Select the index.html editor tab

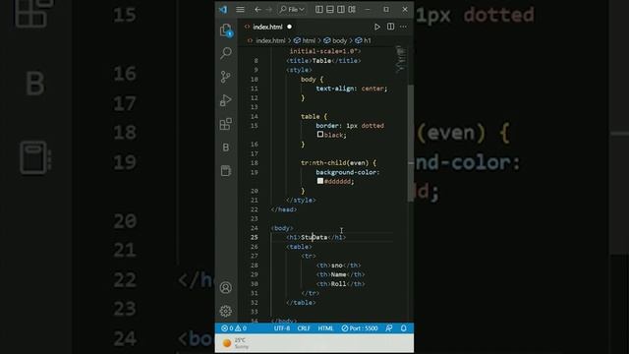[x=267, y=27]
